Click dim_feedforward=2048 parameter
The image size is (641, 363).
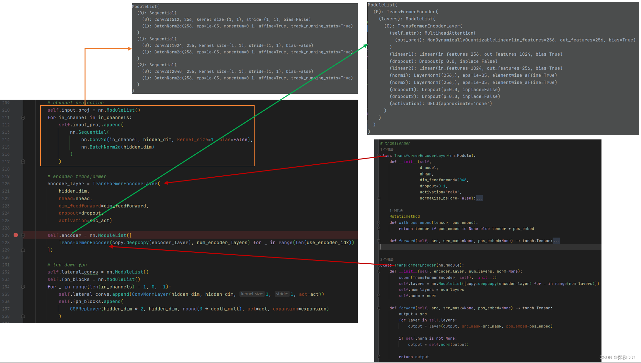(444, 180)
